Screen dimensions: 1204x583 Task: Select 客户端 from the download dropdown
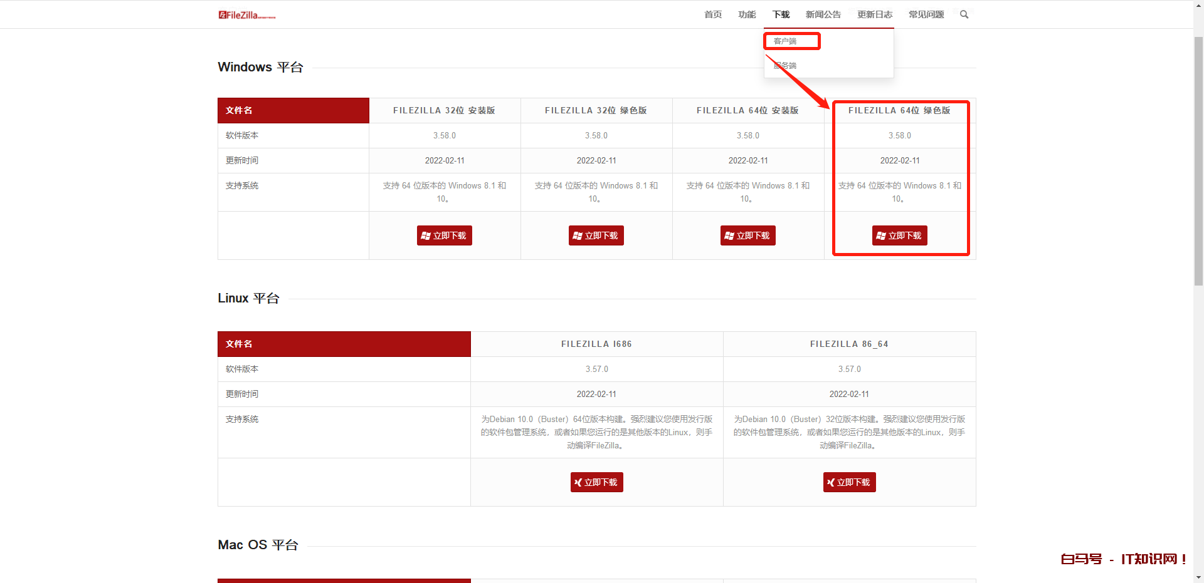(785, 41)
